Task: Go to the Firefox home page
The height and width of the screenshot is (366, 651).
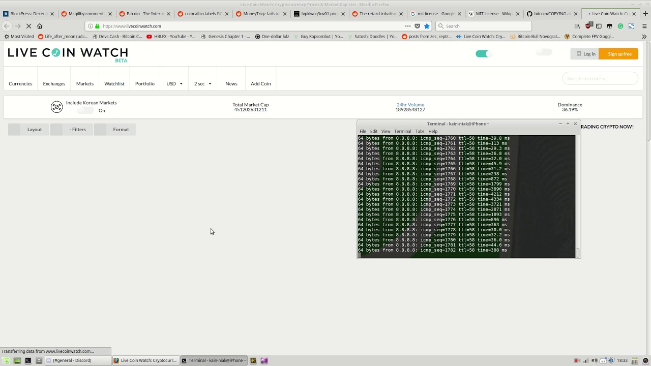Action: tap(40, 26)
